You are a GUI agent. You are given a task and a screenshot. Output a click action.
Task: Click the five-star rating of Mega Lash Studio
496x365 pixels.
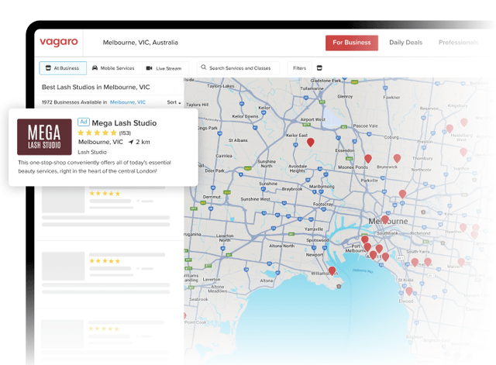click(x=97, y=133)
